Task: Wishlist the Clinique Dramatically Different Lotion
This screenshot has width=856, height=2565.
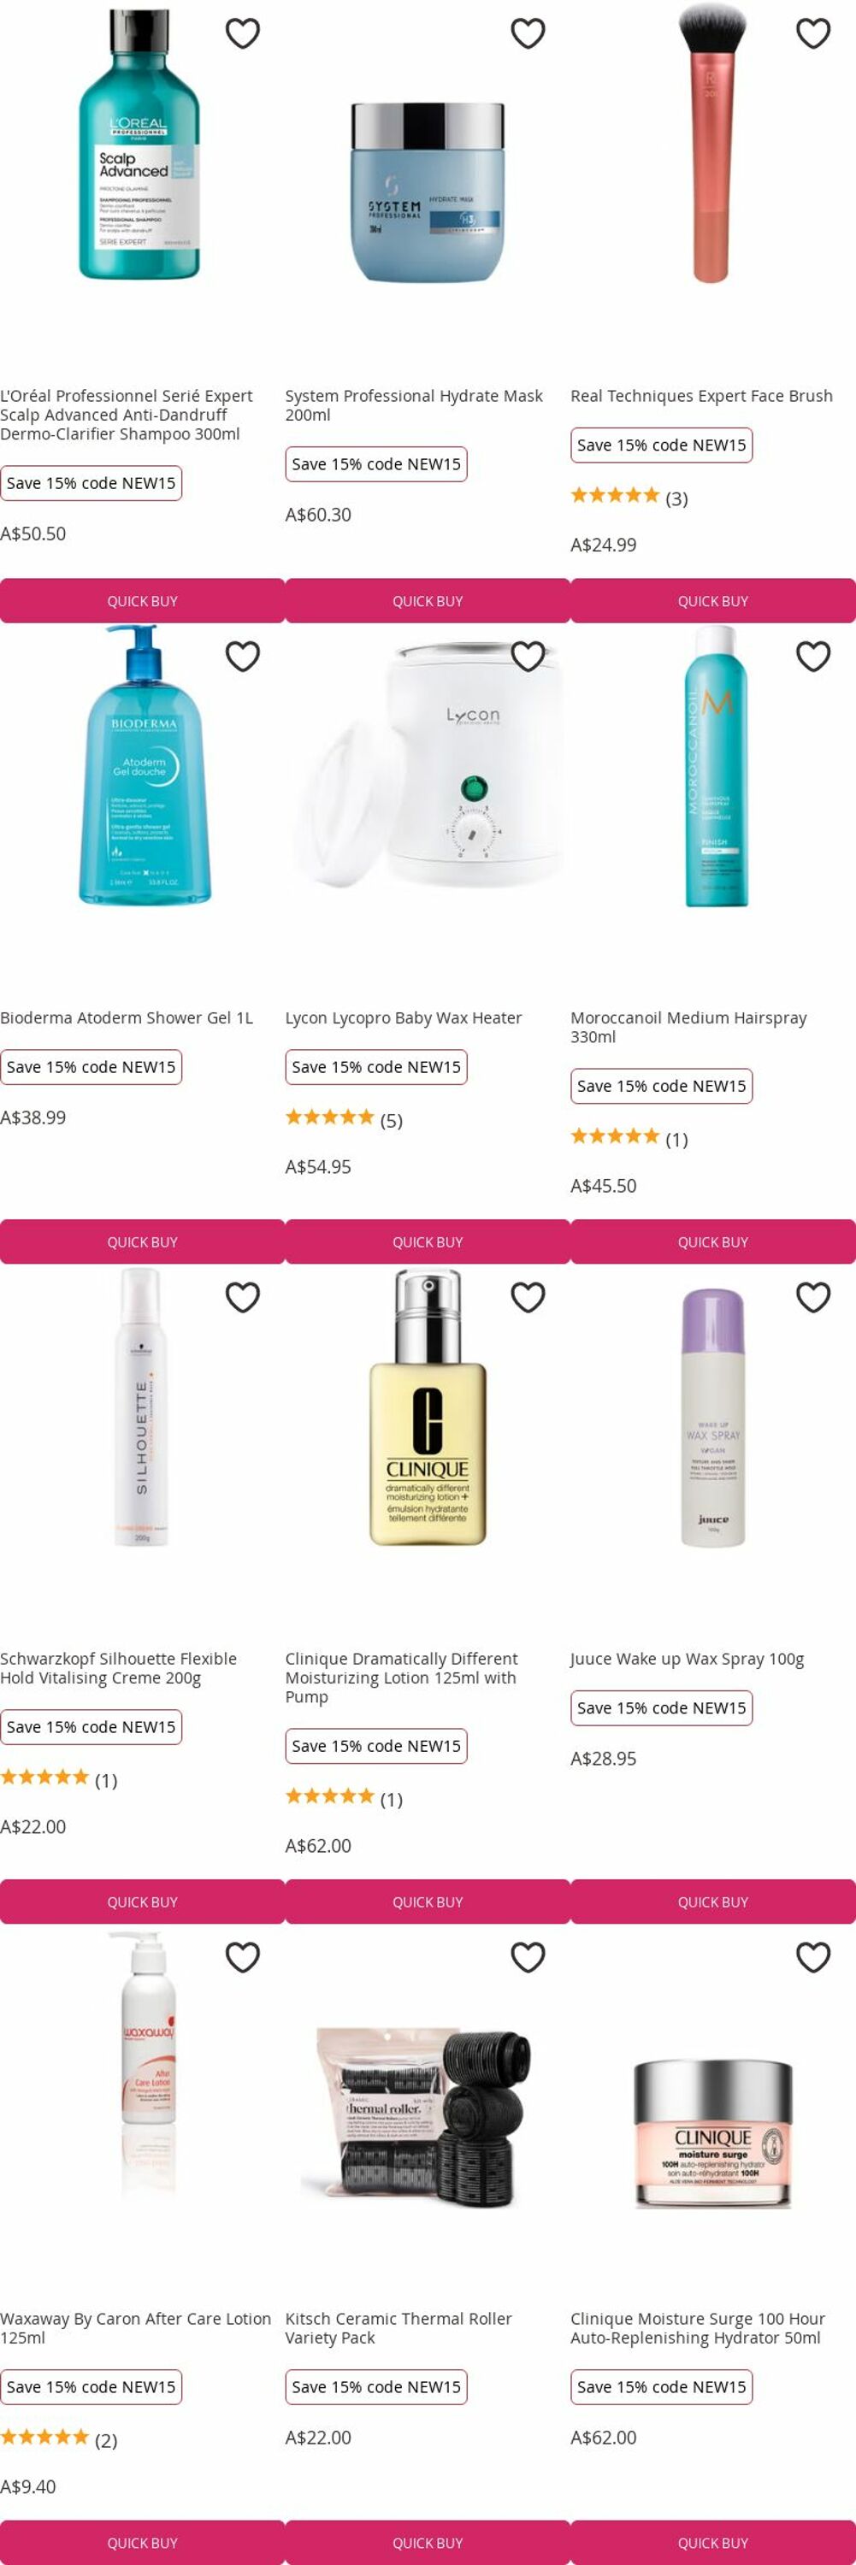Action: point(528,1297)
